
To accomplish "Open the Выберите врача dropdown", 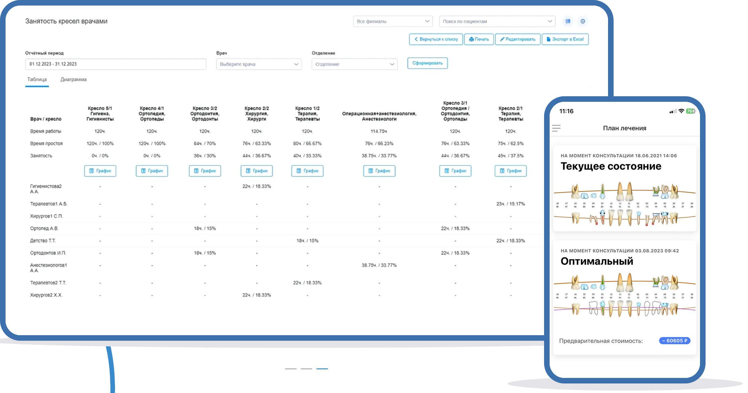I will tap(259, 64).
